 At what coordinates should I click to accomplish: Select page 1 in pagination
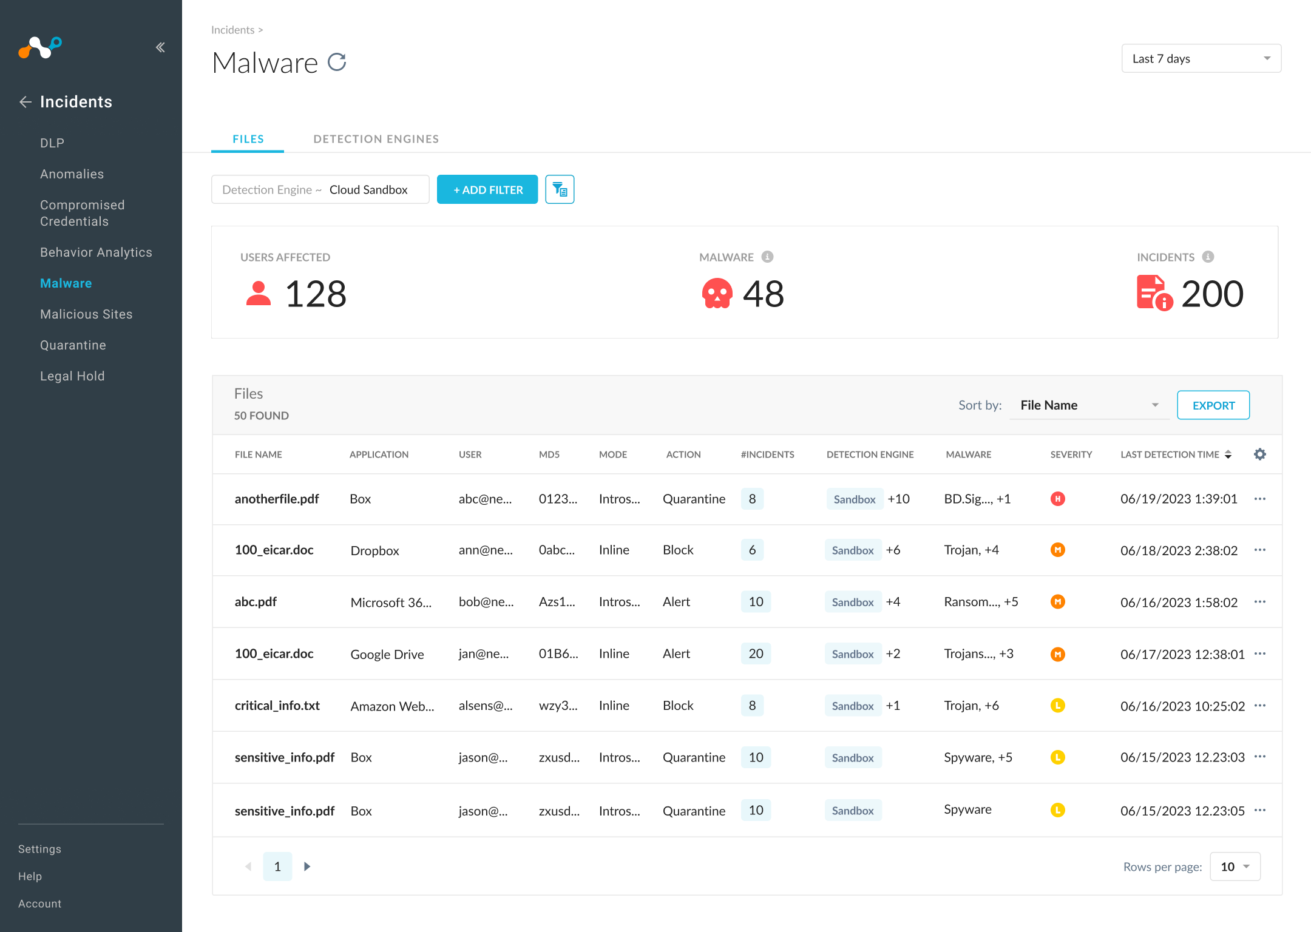(277, 866)
